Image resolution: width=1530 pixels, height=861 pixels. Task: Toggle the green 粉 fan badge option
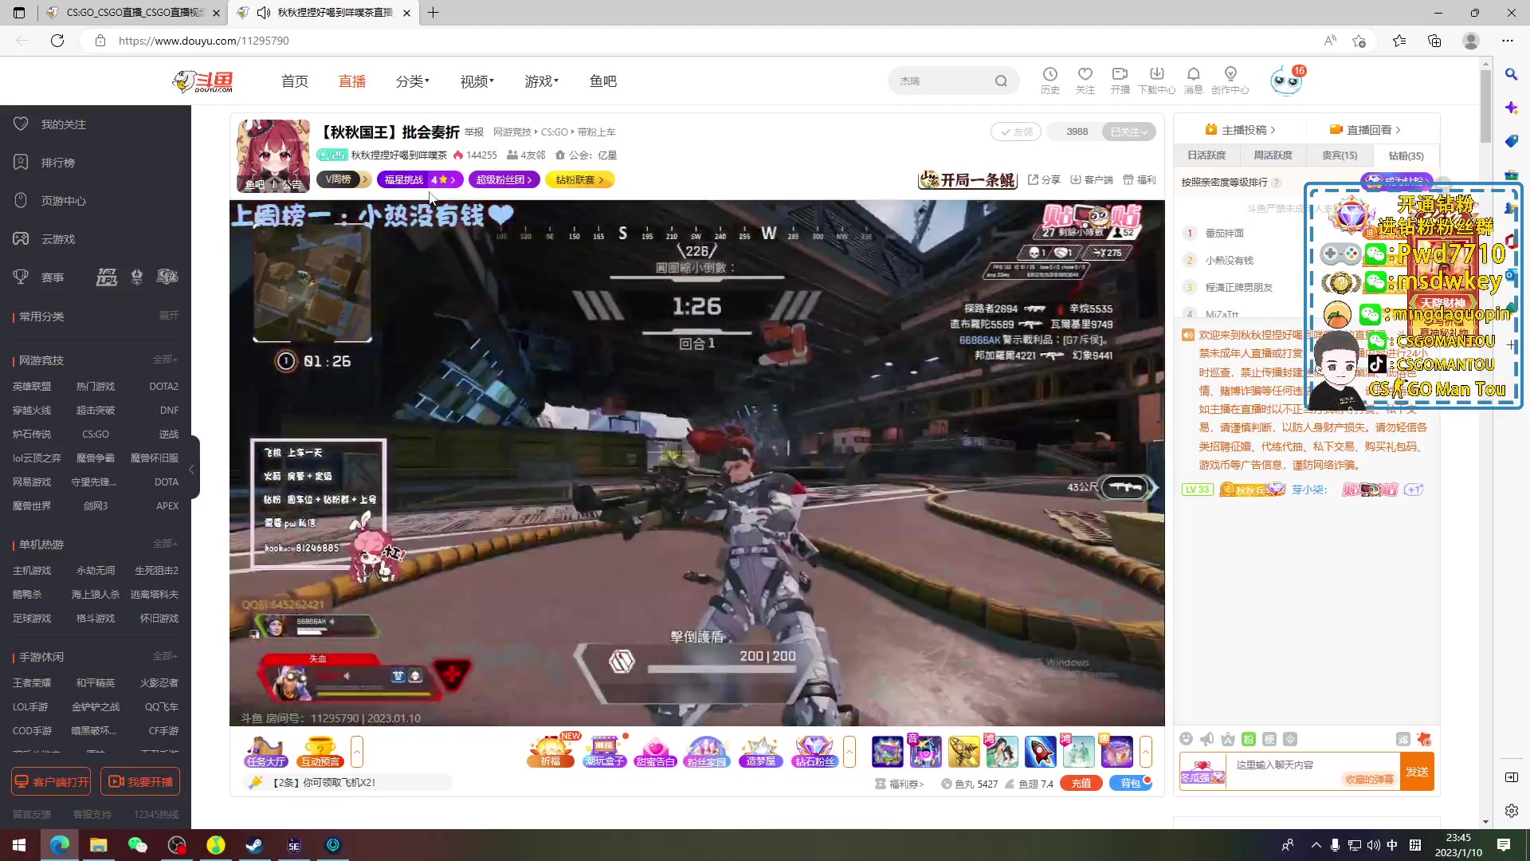(x=1249, y=740)
